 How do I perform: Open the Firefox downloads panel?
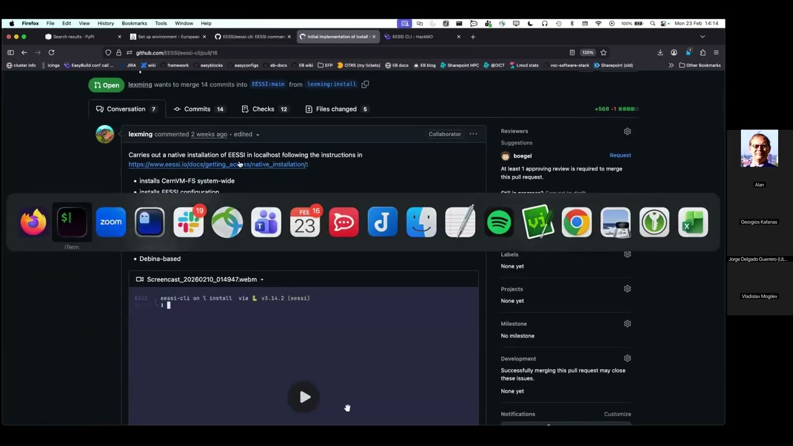(x=660, y=53)
